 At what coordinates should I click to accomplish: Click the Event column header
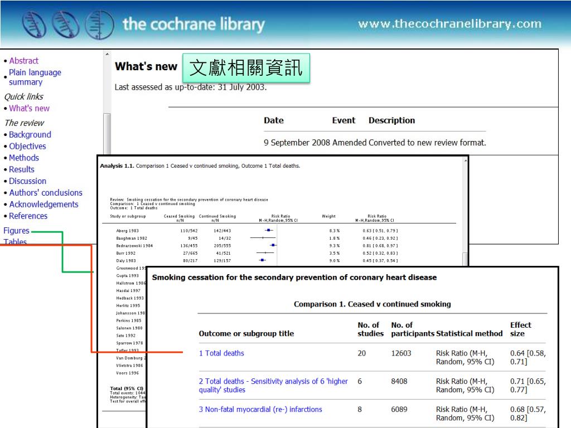click(x=343, y=120)
